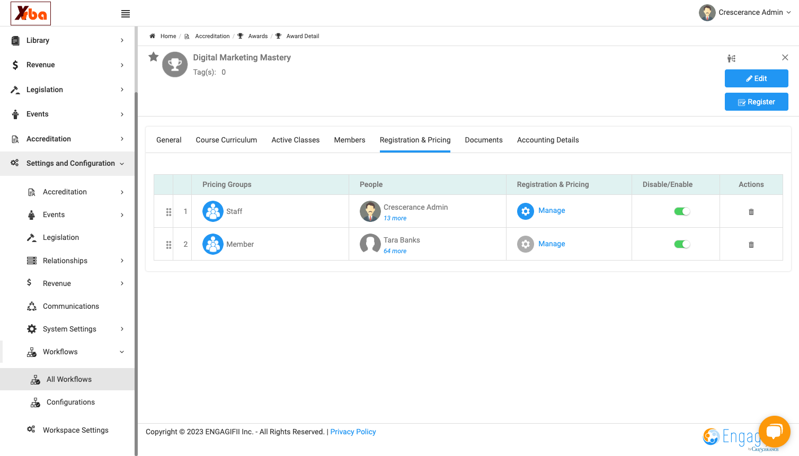Select the Registration & Pricing tab
Viewport: 799px width, 456px height.
pos(415,140)
